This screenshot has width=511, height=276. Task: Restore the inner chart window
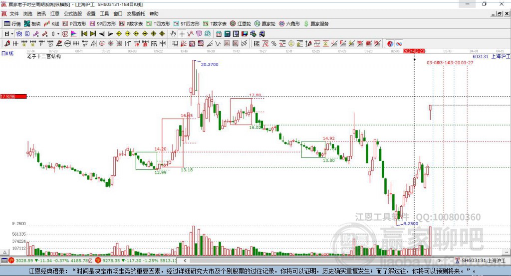[x=500, y=13]
